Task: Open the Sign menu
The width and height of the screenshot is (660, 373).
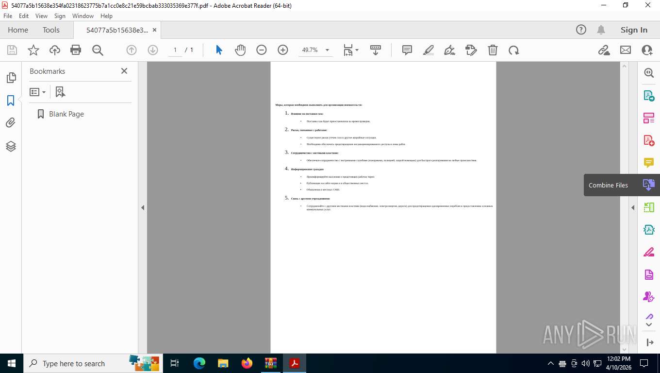Action: [x=60, y=16]
